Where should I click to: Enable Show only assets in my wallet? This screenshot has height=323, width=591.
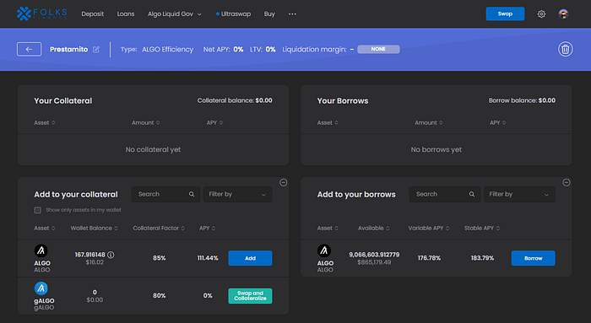[38, 210]
